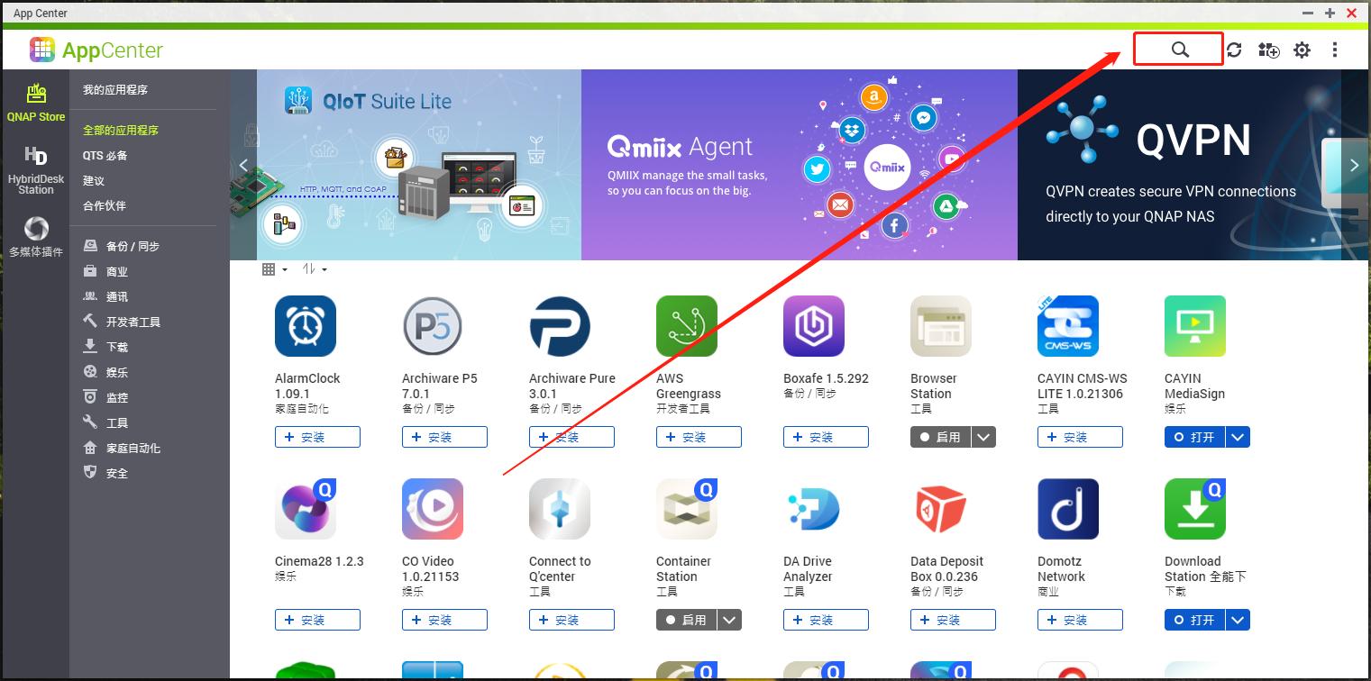Open the Download Station app button

pos(1195,620)
